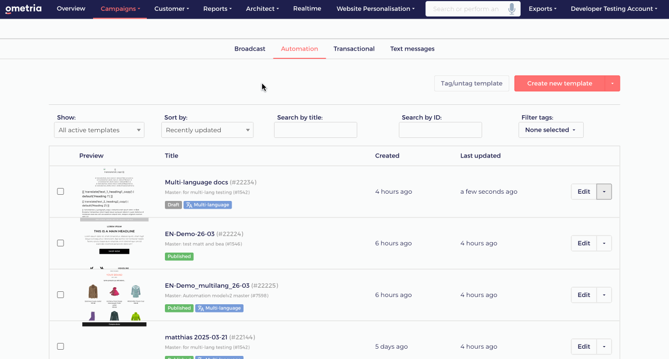This screenshot has width=669, height=359.
Task: Switch to the Broadcast tab
Action: click(250, 49)
